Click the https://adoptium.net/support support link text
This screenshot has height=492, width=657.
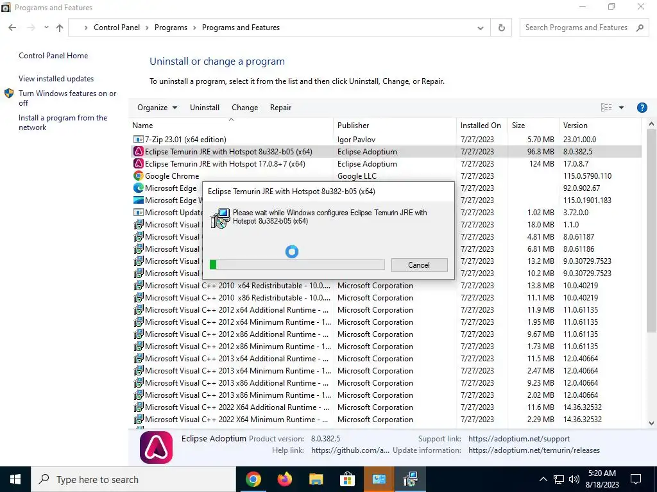coord(518,439)
